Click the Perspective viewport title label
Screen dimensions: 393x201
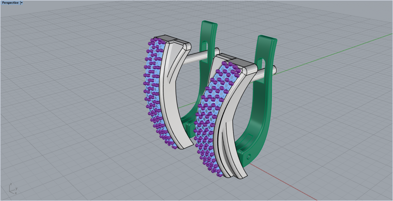click(10, 3)
